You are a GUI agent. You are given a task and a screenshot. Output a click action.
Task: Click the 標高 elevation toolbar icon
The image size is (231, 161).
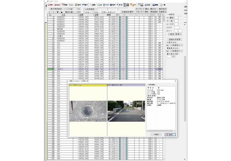point(155,5)
